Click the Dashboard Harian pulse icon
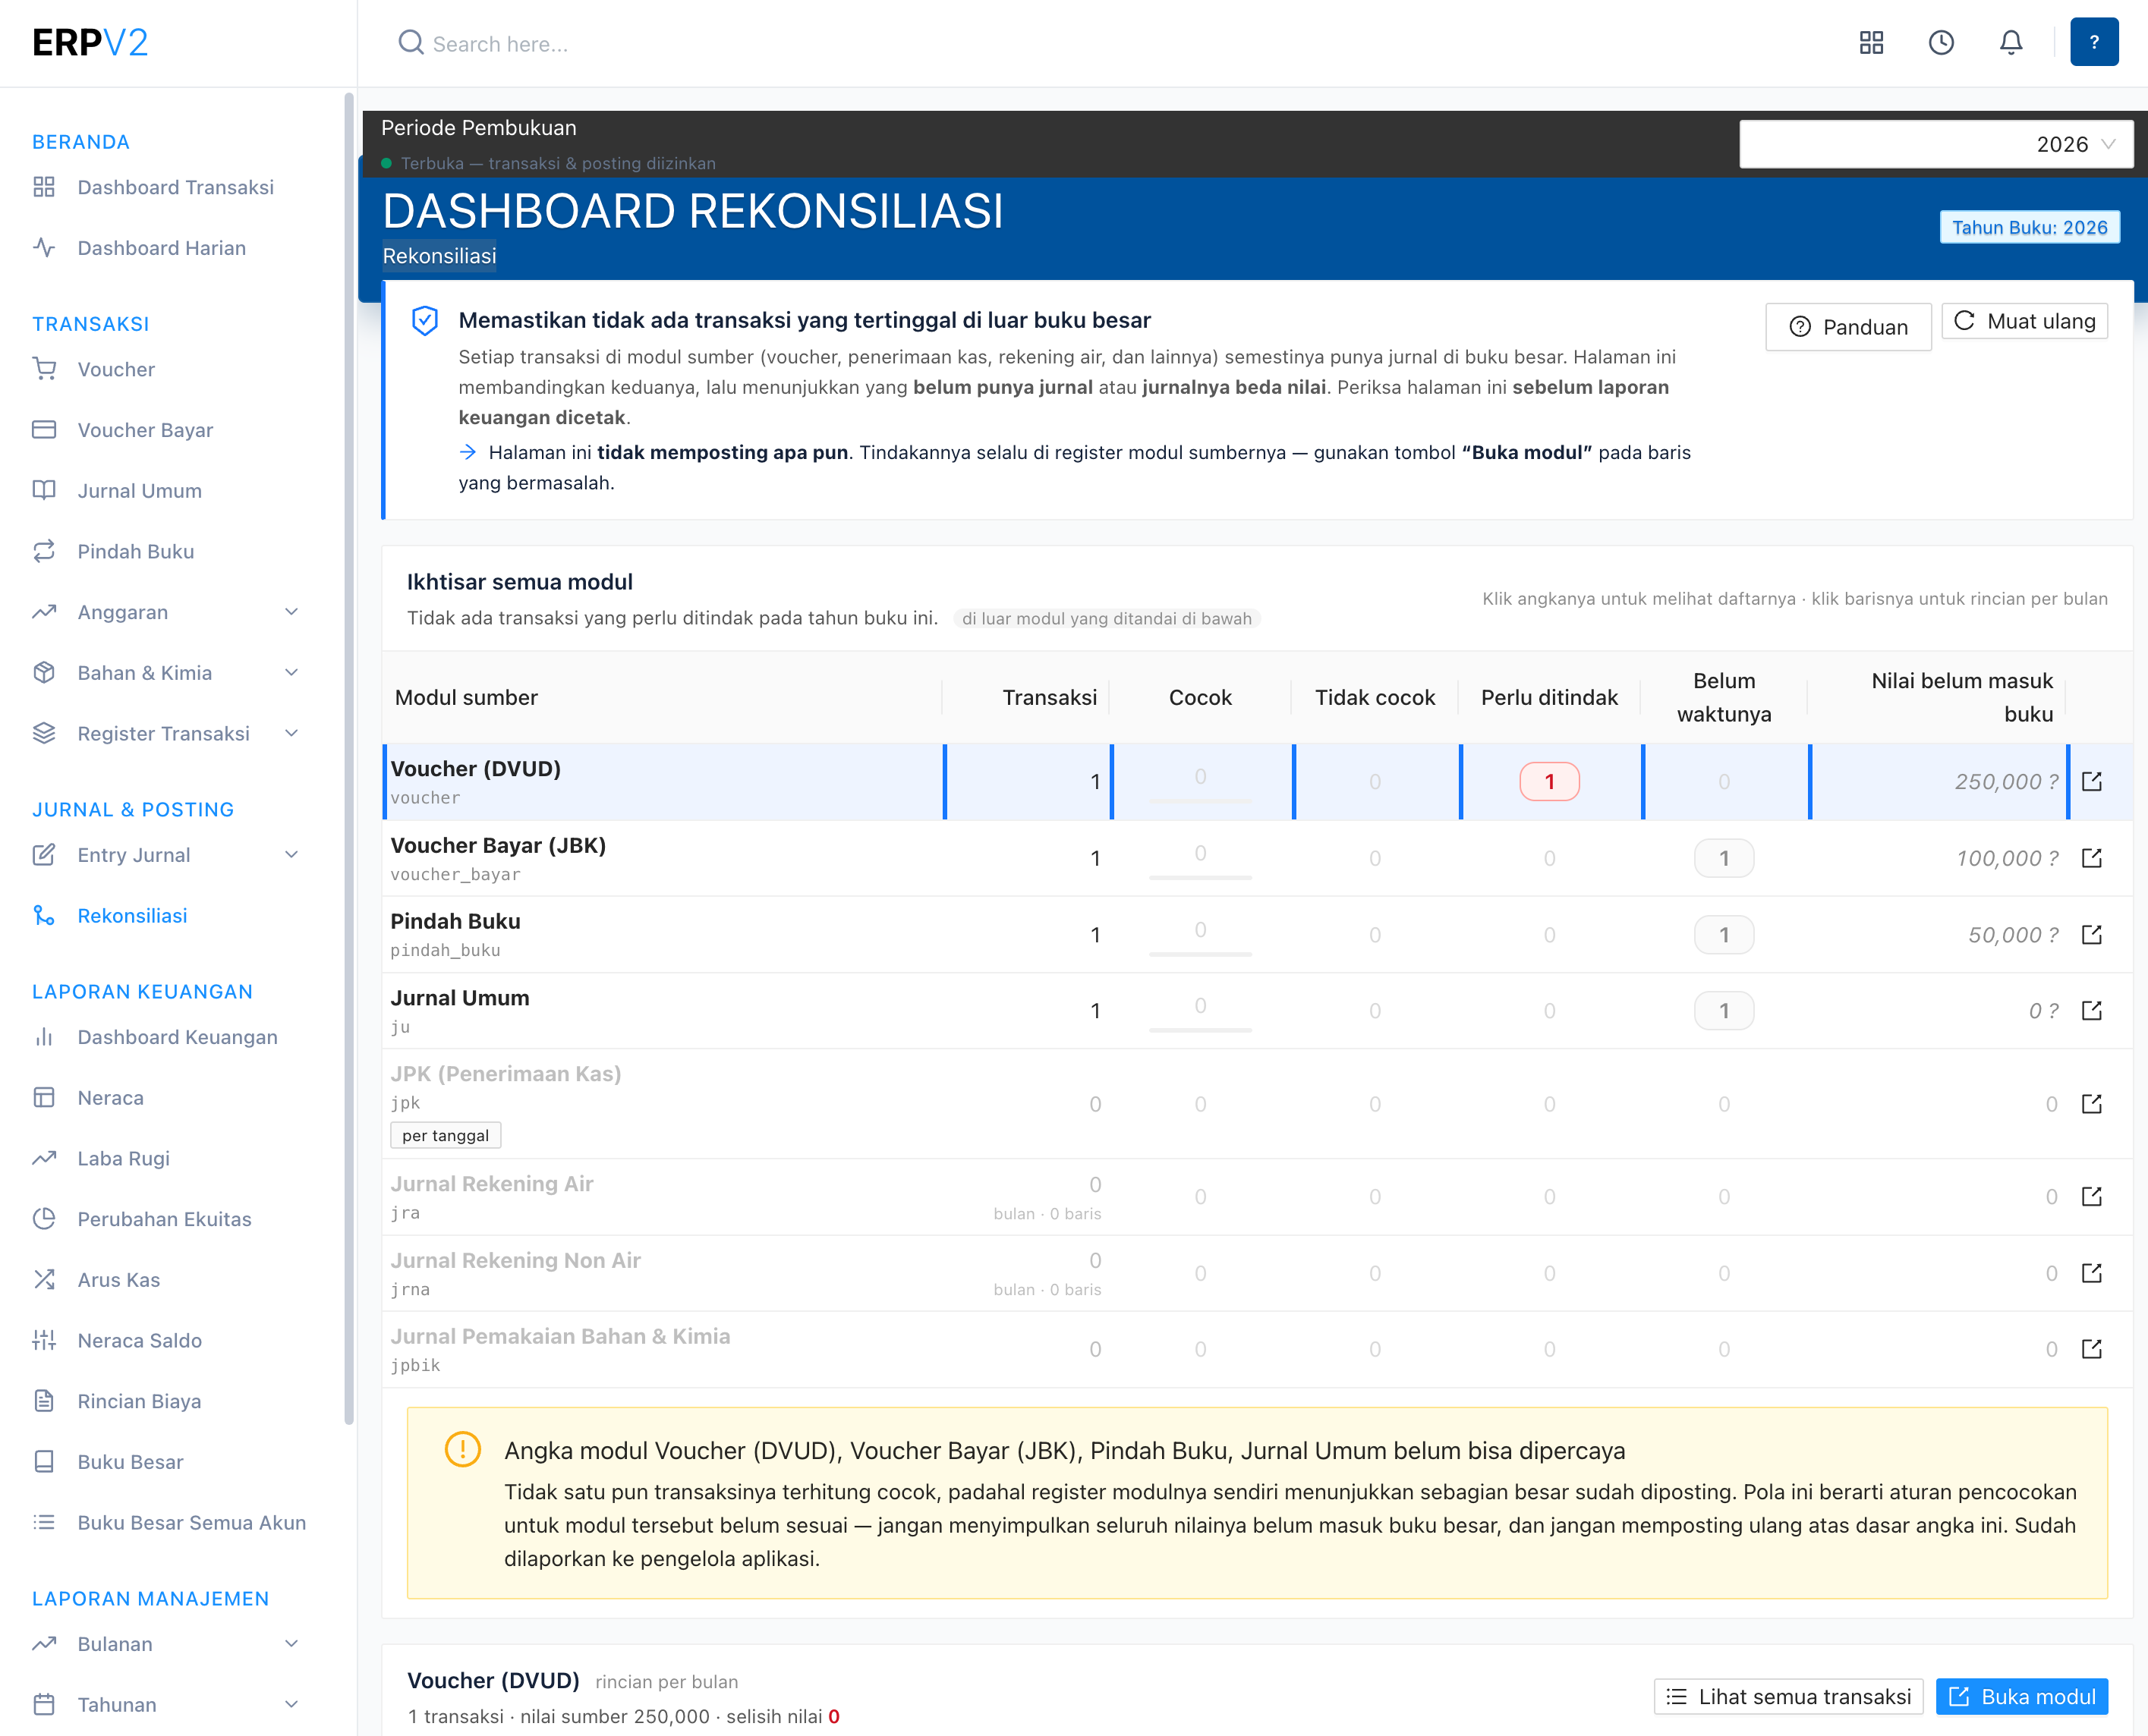2148x1736 pixels. point(44,247)
